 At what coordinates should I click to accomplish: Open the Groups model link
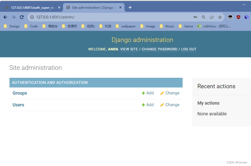tap(20, 93)
